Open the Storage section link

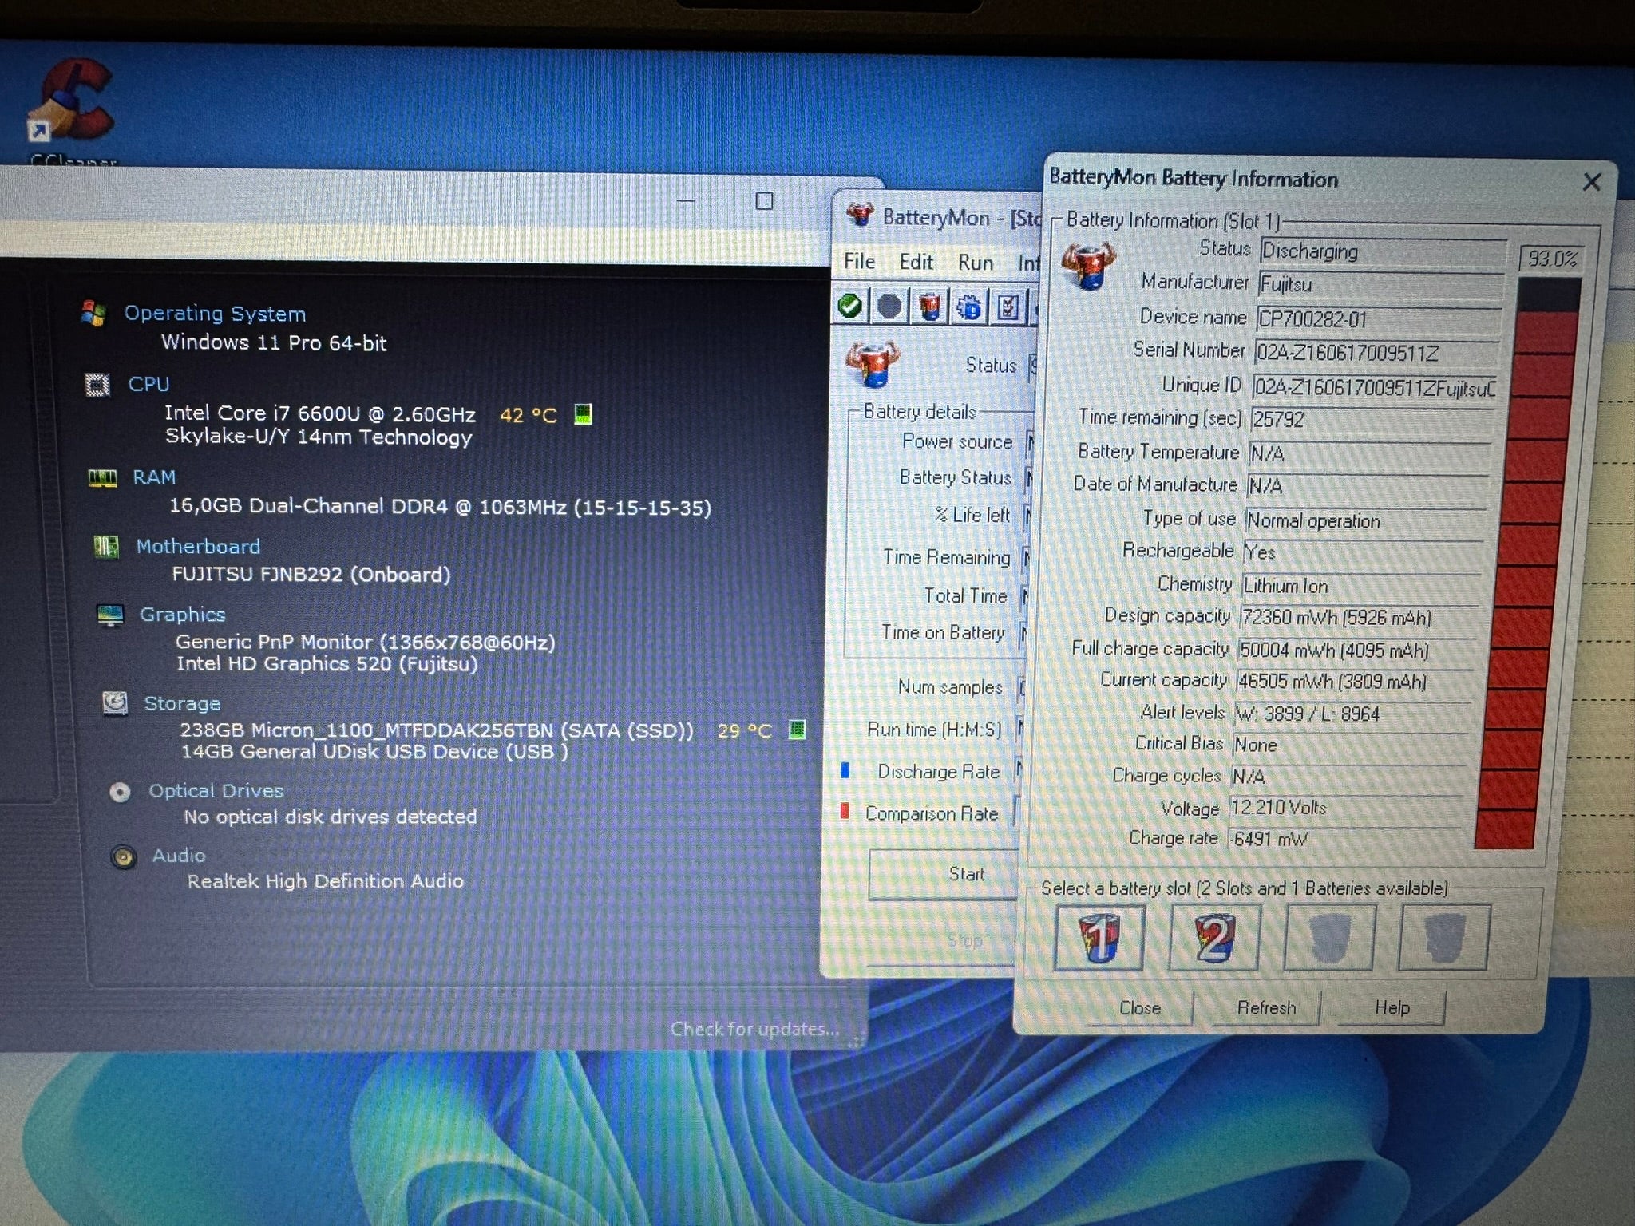click(182, 703)
